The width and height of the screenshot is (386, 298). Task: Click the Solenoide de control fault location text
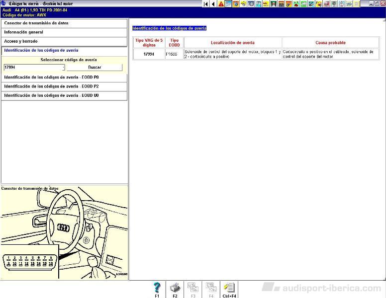pyautogui.click(x=233, y=54)
